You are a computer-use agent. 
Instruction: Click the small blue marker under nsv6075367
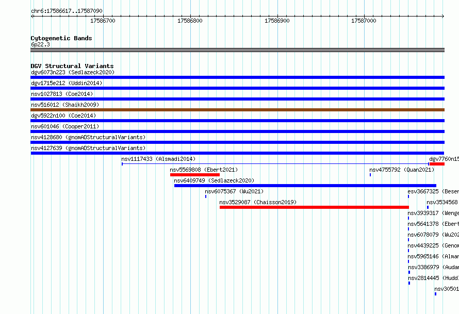(206, 196)
